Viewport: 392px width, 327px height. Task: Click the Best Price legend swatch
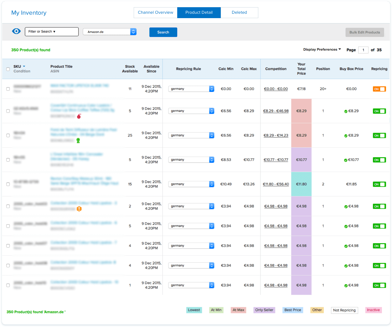(293, 310)
